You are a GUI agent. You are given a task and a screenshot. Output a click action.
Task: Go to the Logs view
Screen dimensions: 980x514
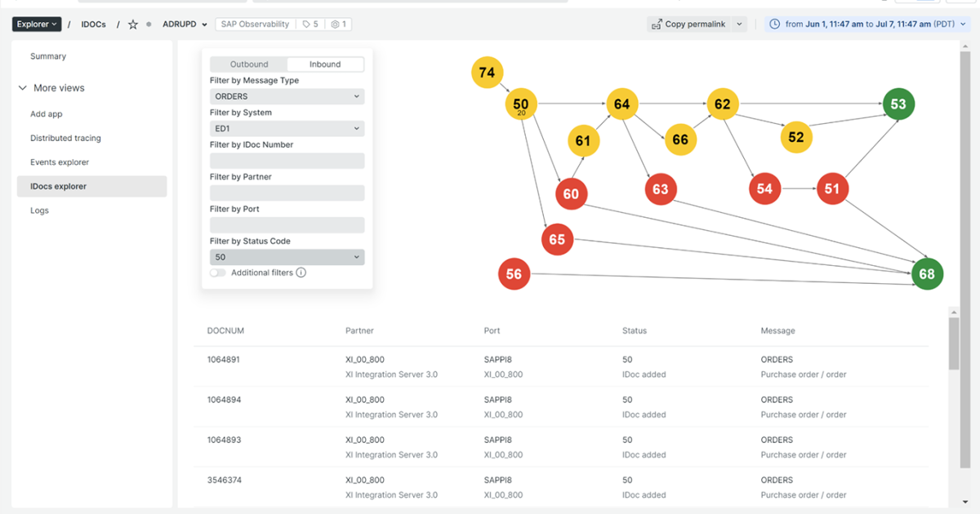click(39, 210)
